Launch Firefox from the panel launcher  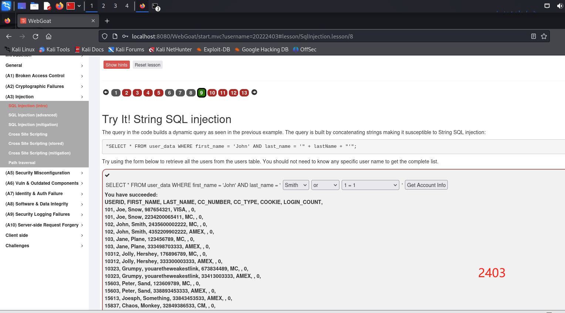(x=59, y=6)
